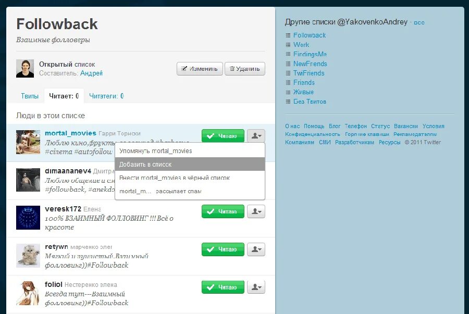
Task: Open the Рекламодателям footer link
Action: (415, 134)
